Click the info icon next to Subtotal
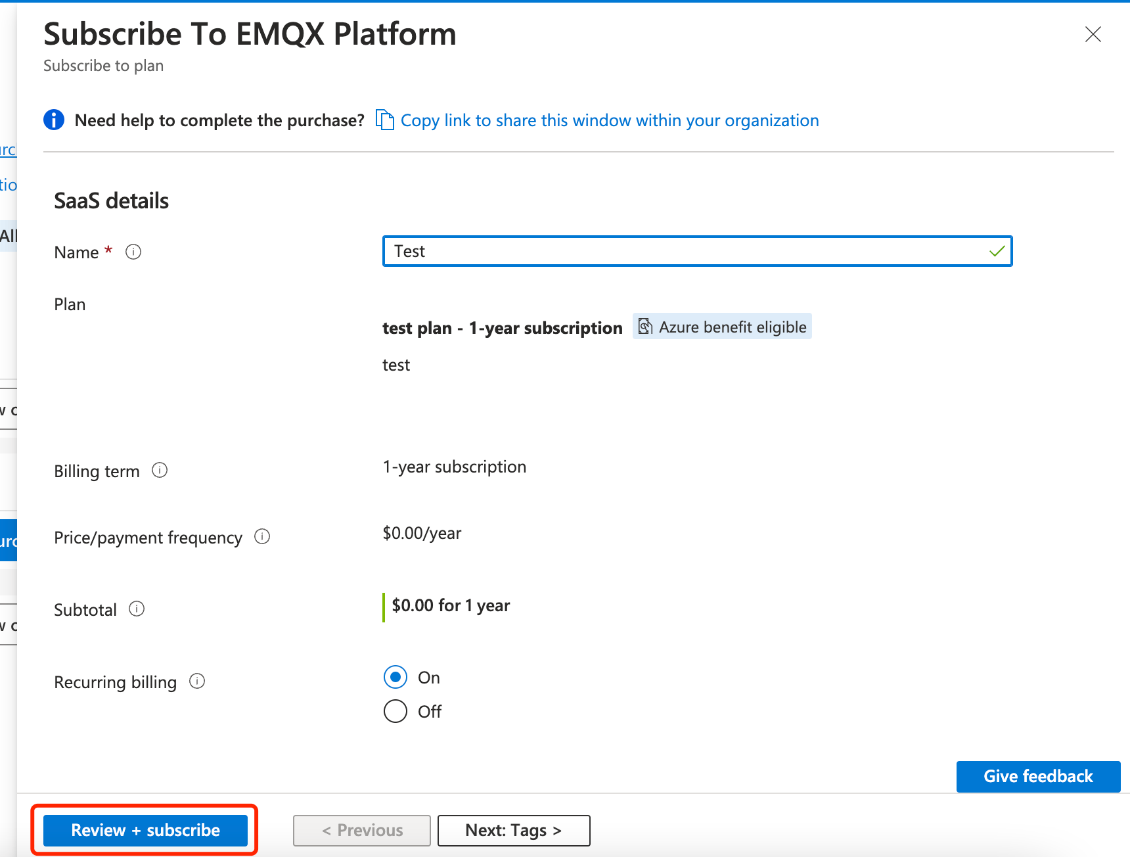Viewport: 1130px width, 857px height. pyautogui.click(x=137, y=609)
